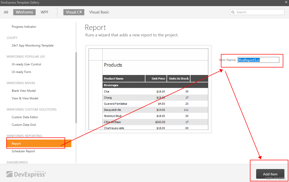This screenshot has width=289, height=182.
Task: Click the Item Name field XtraReport3.cs
Action: [x=258, y=60]
